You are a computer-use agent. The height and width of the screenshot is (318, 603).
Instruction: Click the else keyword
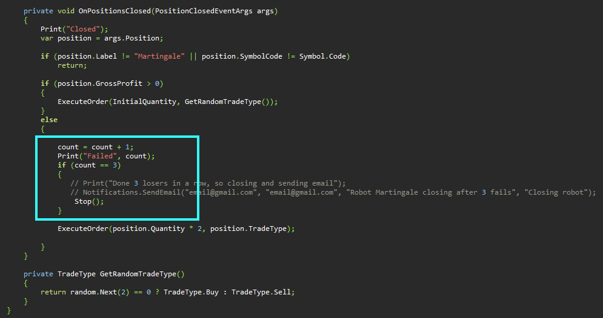(x=49, y=120)
